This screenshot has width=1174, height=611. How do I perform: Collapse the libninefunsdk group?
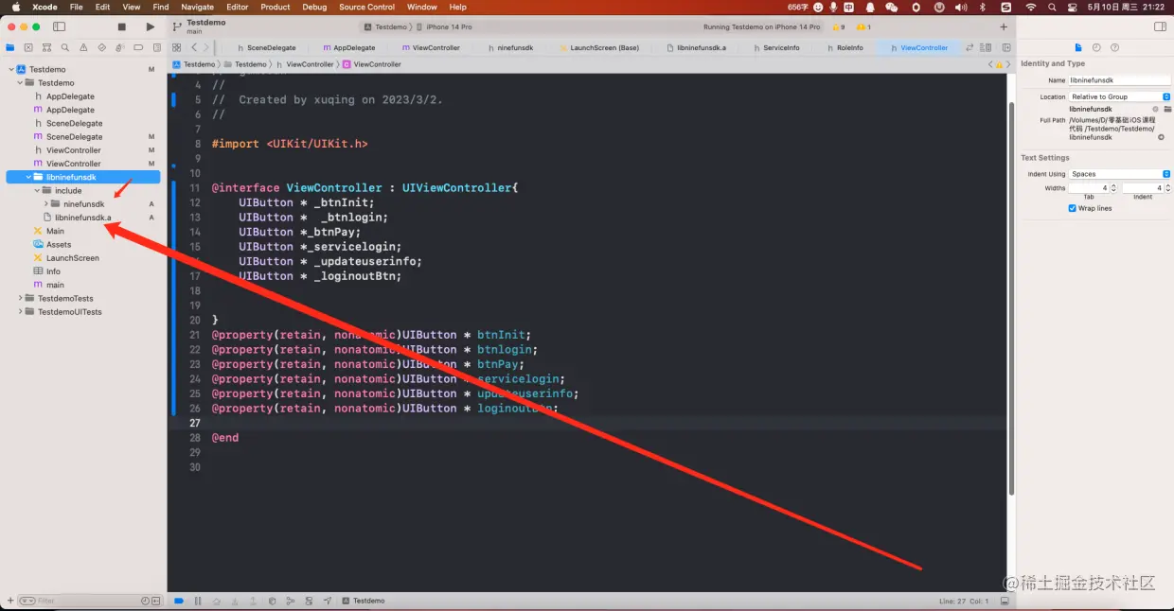(x=28, y=177)
